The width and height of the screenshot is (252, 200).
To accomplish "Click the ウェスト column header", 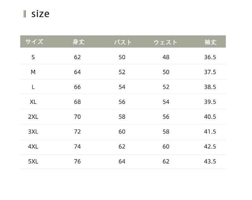I will 165,42.
